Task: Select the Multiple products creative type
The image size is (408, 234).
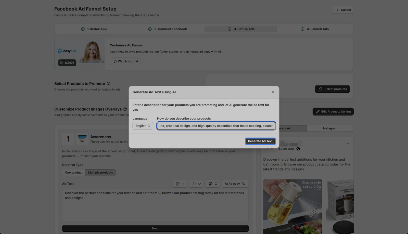Action: (x=100, y=172)
